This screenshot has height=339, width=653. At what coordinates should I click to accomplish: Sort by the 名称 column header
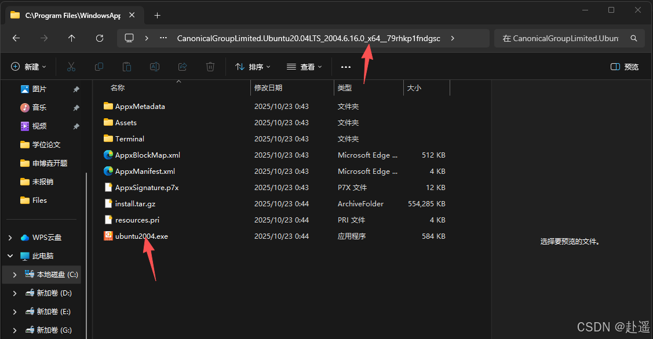pos(118,88)
